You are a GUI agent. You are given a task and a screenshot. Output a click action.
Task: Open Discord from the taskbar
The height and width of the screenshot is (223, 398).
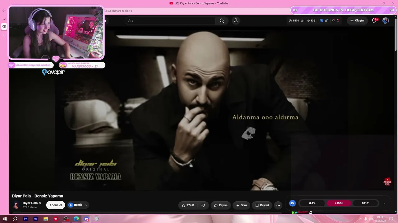86,219
